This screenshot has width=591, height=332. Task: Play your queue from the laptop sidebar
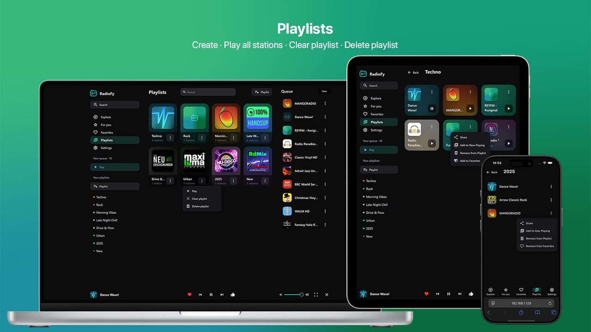115,167
